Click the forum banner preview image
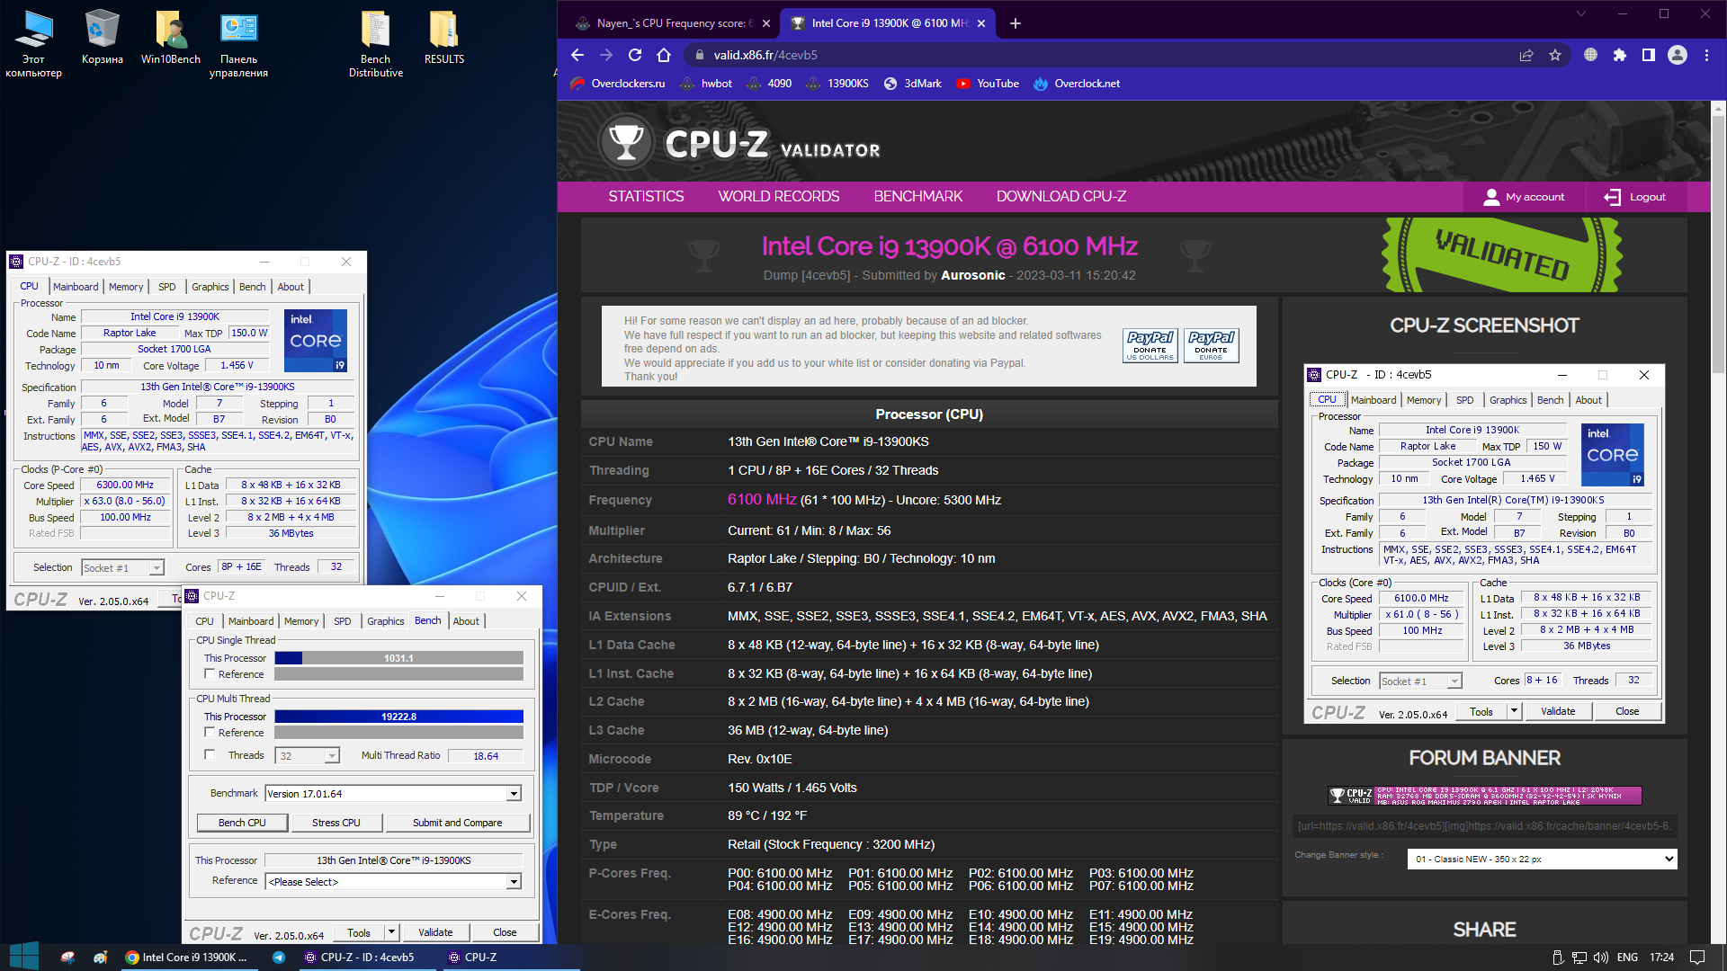Viewport: 1727px width, 971px height. tap(1485, 796)
